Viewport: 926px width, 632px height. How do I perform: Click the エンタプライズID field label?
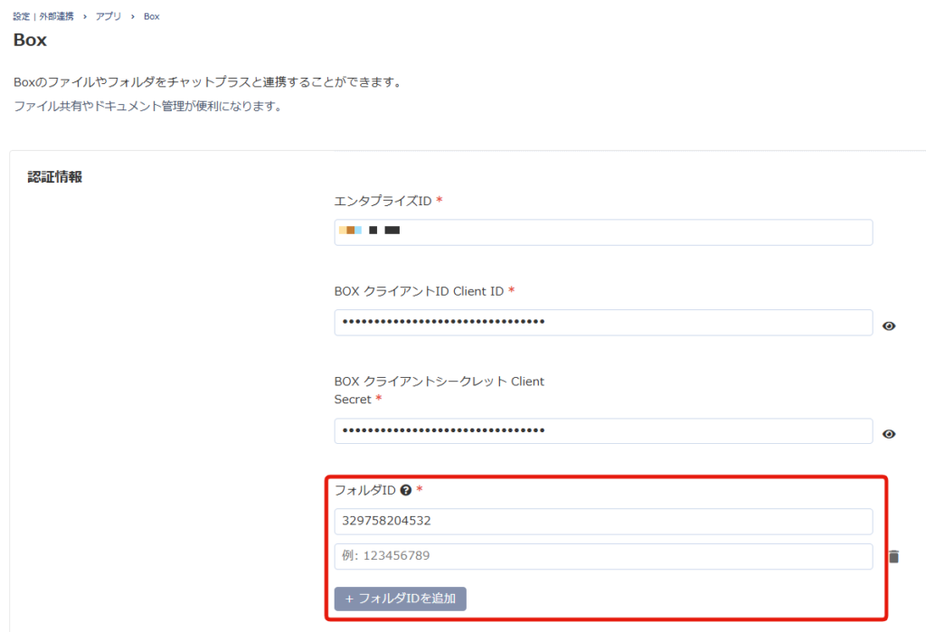pos(383,201)
